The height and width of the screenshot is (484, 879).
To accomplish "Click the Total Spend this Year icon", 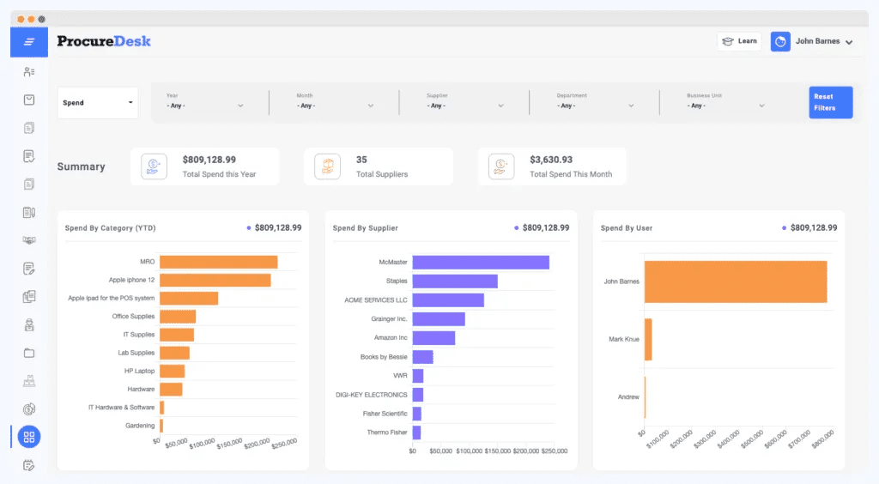I will (x=154, y=166).
